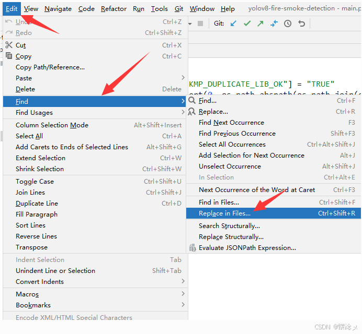This screenshot has width=362, height=334.
Task: Choose Extend Selection
Action: click(95, 158)
